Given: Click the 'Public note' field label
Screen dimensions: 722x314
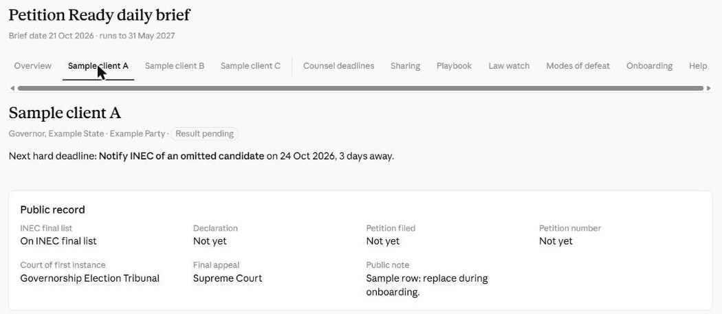Looking at the screenshot, I should (x=388, y=265).
